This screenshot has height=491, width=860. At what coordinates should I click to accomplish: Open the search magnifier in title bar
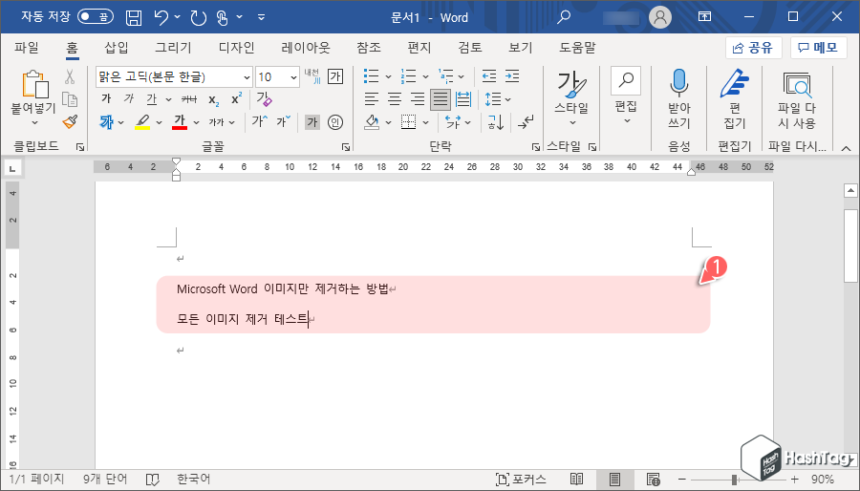point(563,17)
